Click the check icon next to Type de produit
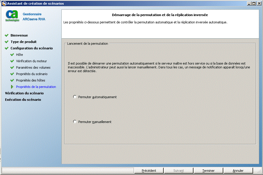263x175 pixels. 6,42
